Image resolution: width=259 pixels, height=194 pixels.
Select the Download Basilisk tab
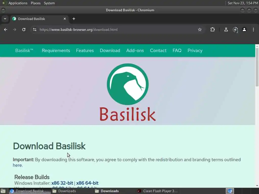click(x=39, y=19)
